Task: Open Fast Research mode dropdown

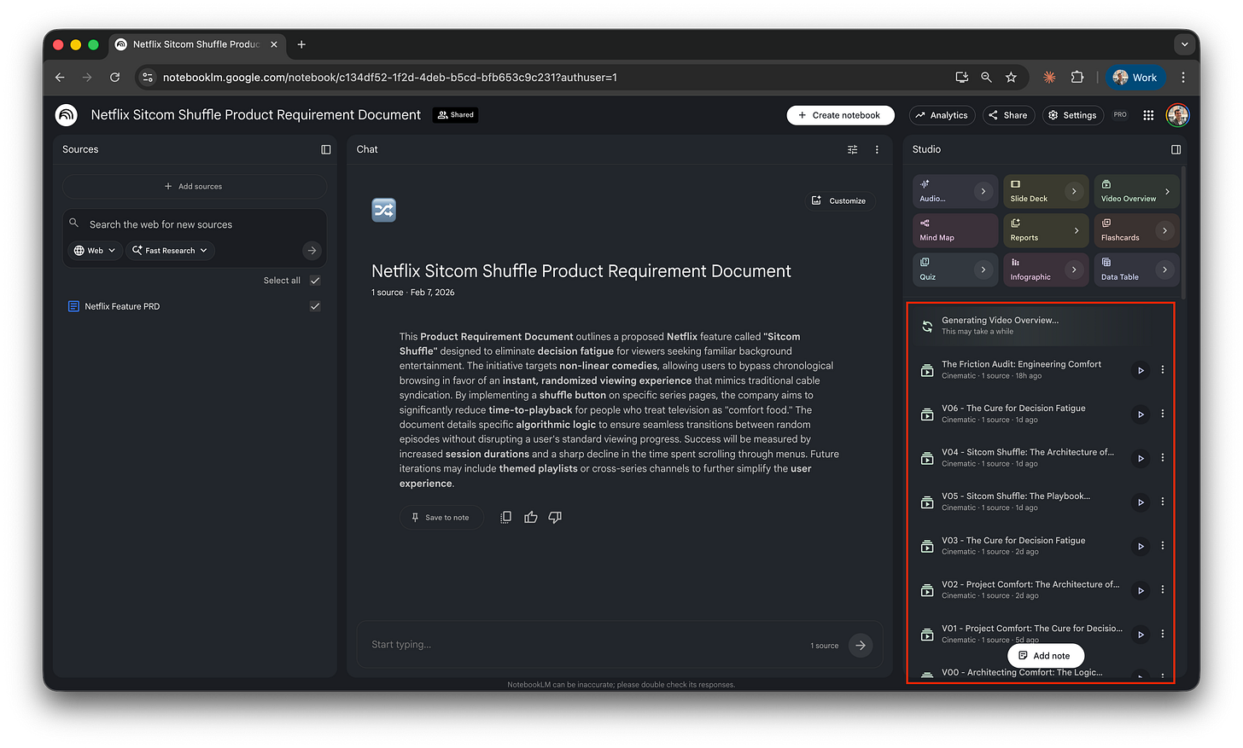Action: pyautogui.click(x=170, y=251)
